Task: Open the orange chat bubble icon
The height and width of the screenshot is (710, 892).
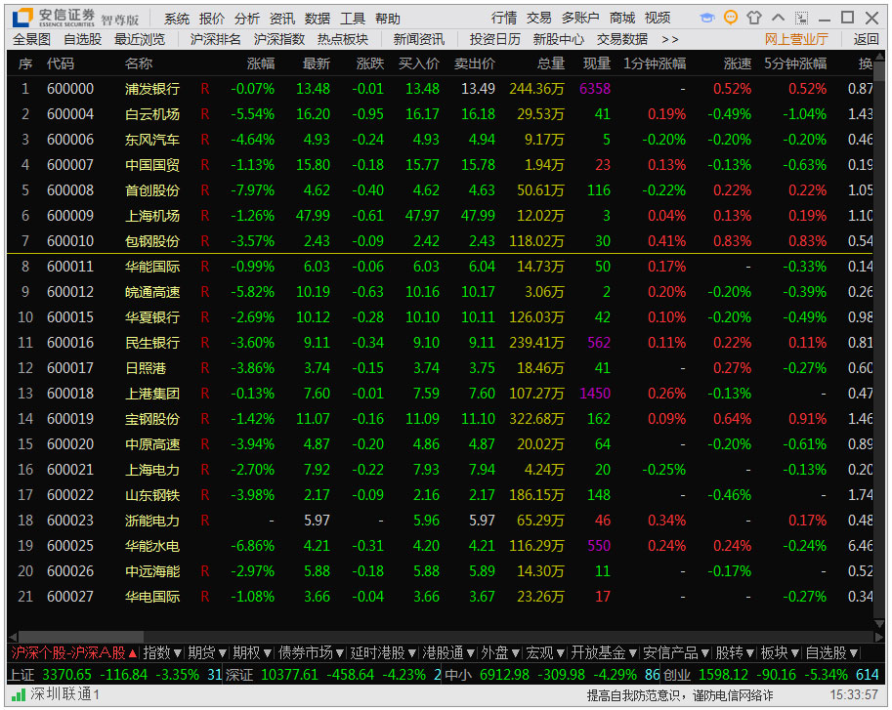Action: point(731,18)
